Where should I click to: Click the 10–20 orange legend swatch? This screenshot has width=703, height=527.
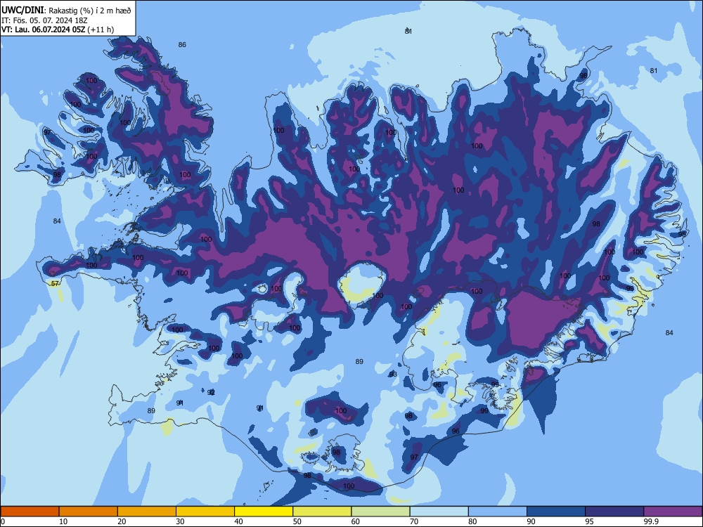(89, 512)
